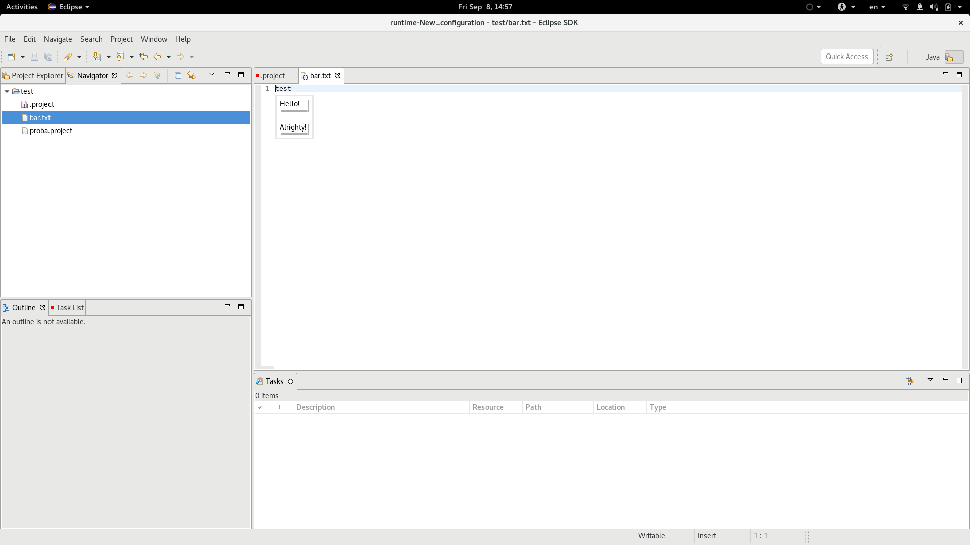Click the Tasks Configure Contents icon
The image size is (970, 545).
[x=910, y=381]
